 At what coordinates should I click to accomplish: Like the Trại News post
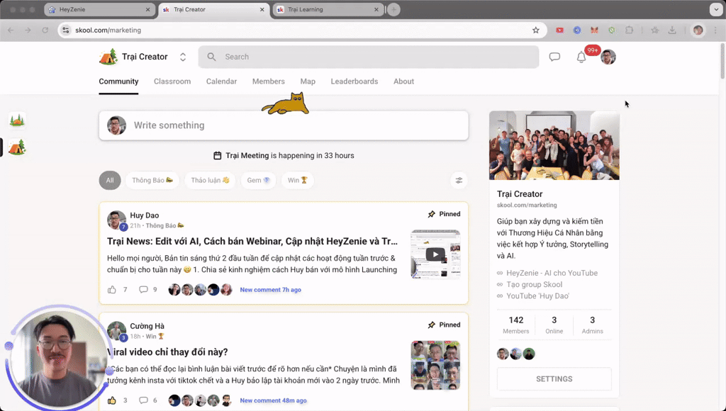[x=111, y=290]
